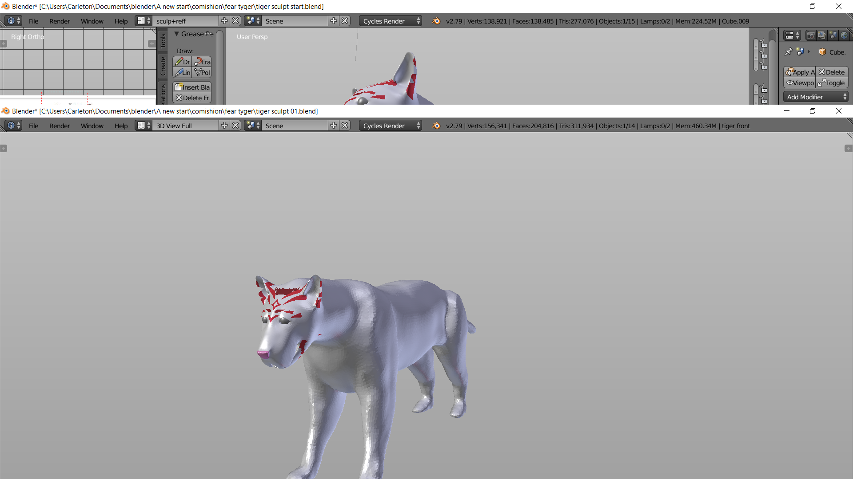The height and width of the screenshot is (479, 853).
Task: Open Render menu in lower window
Action: pyautogui.click(x=60, y=126)
